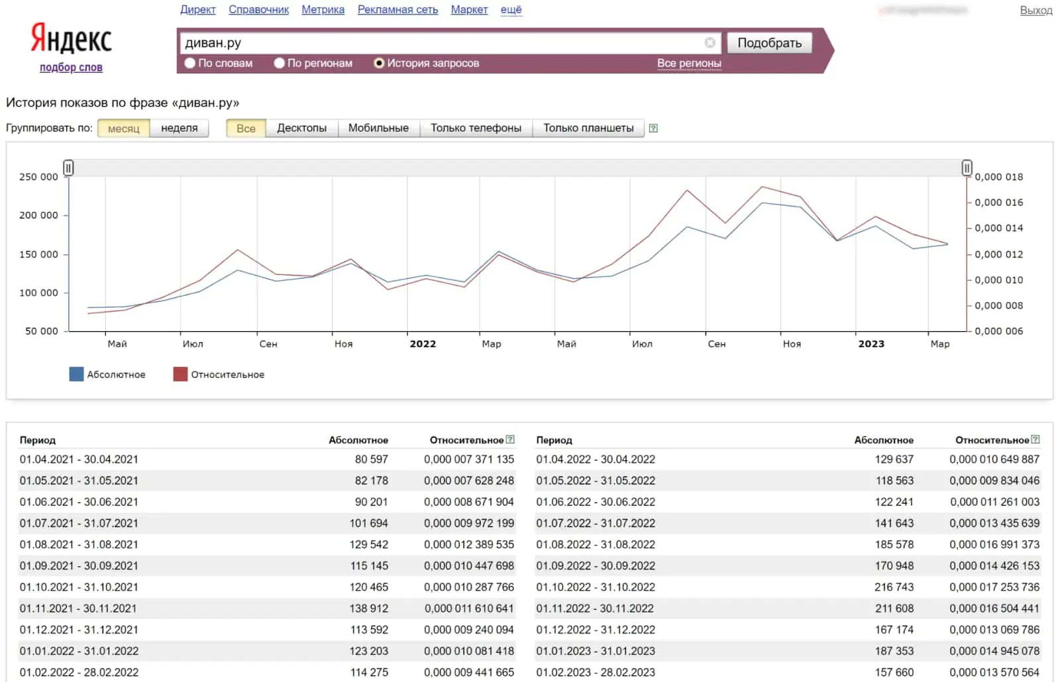Click the value 80 597
The image size is (1060, 682).
click(372, 460)
